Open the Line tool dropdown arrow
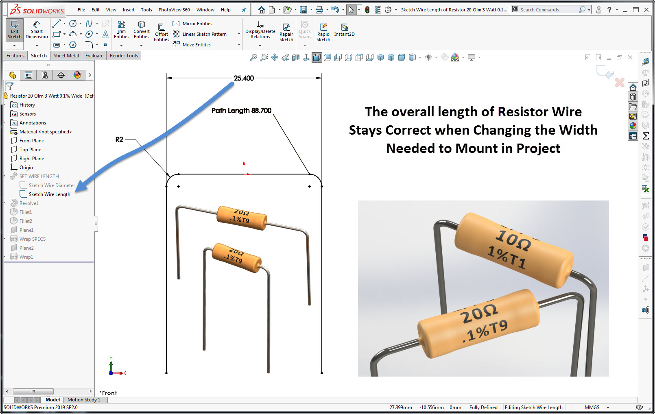This screenshot has height=414, width=655. tap(64, 24)
